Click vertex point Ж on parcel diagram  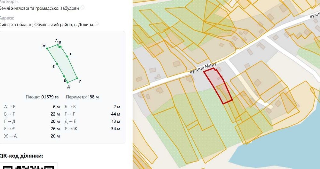(x=47, y=48)
